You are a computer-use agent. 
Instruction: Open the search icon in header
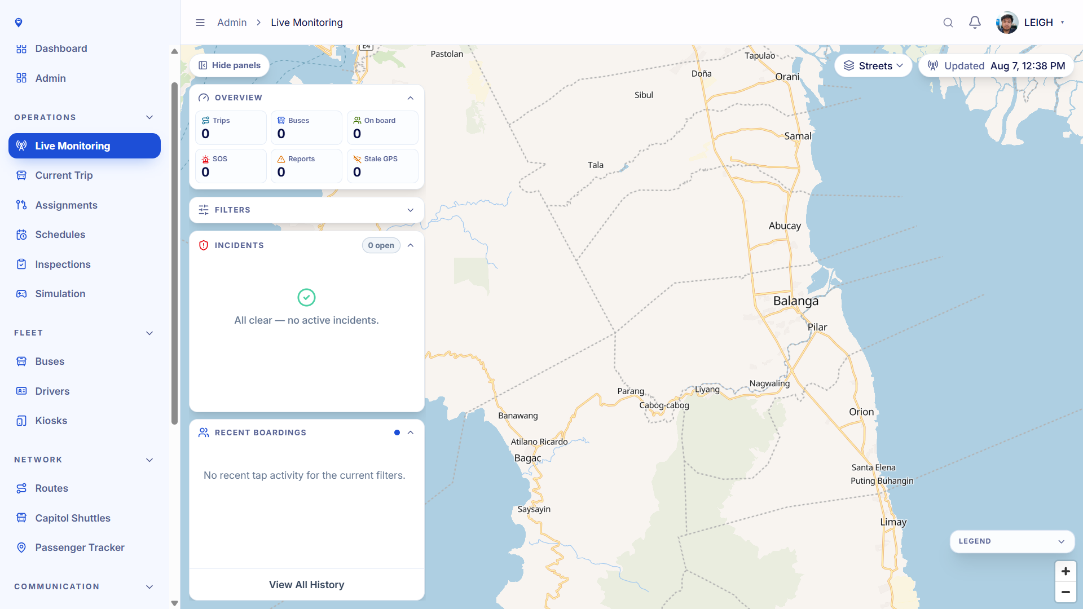click(948, 23)
